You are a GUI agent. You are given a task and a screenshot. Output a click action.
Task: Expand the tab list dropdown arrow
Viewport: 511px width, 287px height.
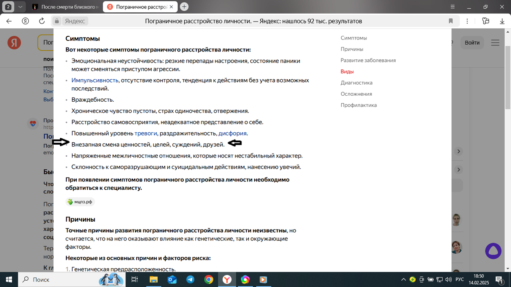pyautogui.click(x=20, y=7)
